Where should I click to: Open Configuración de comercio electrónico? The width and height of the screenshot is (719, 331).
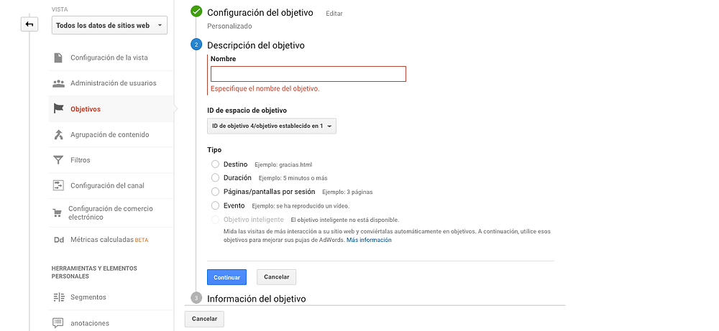tap(111, 213)
